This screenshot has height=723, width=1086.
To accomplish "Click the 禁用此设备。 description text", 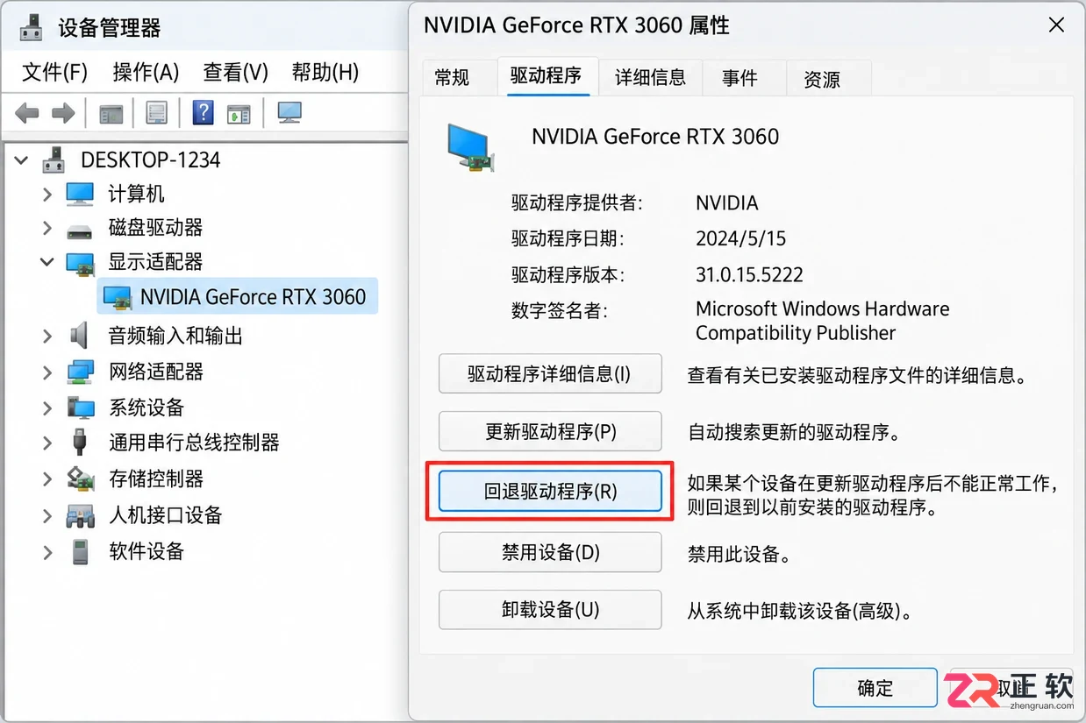I will [x=739, y=554].
